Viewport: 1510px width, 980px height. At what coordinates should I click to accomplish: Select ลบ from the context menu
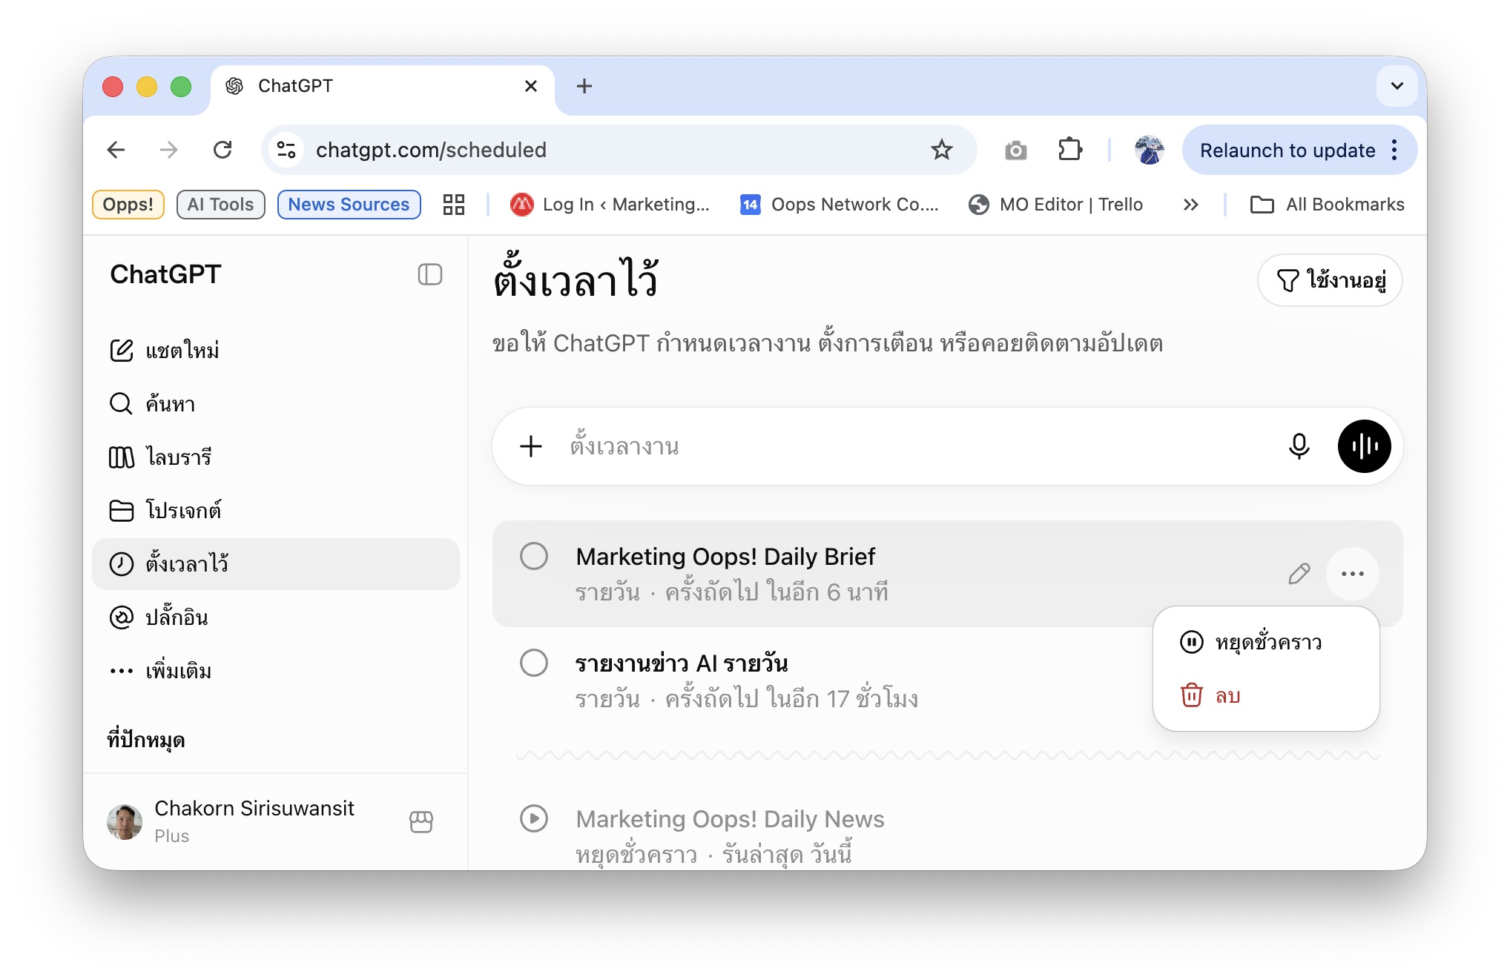pos(1266,695)
